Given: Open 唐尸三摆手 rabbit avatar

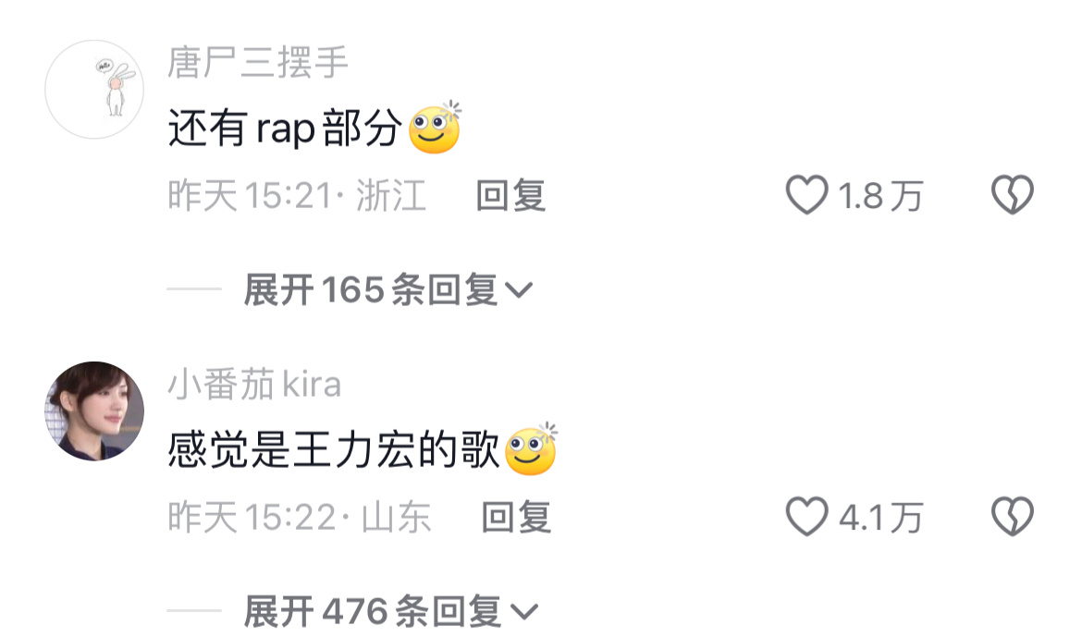Looking at the screenshot, I should click(x=94, y=90).
